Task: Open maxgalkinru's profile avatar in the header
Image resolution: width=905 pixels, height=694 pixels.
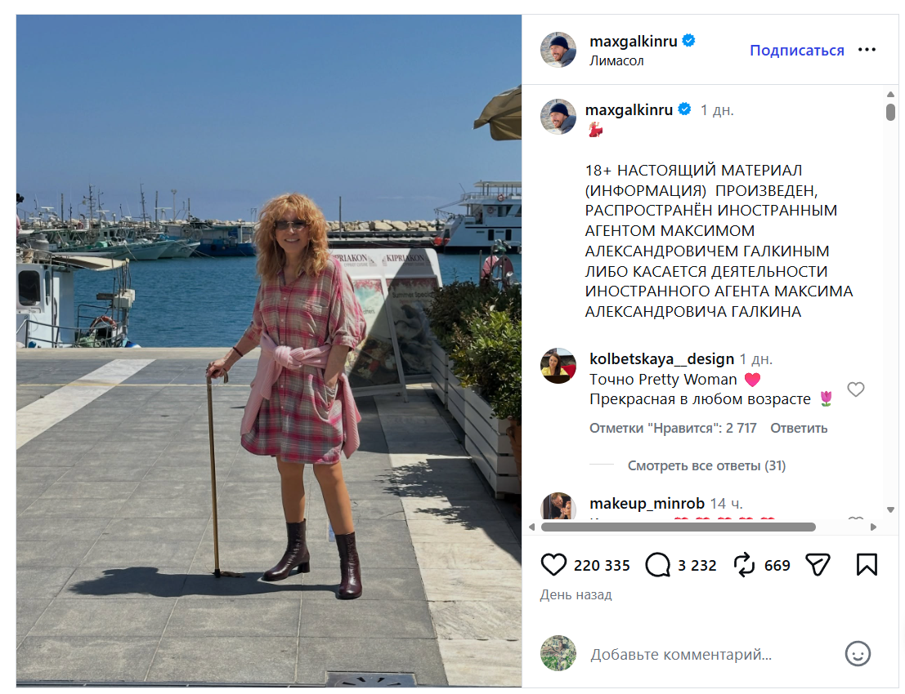Action: (x=558, y=50)
